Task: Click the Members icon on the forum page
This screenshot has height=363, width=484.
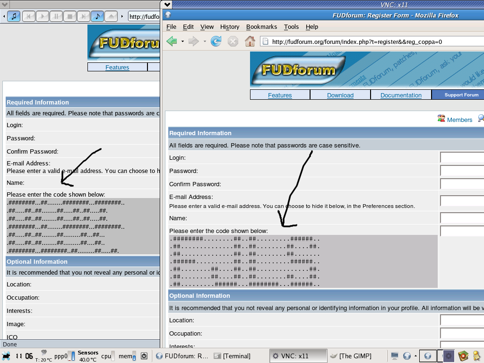Action: [x=441, y=119]
